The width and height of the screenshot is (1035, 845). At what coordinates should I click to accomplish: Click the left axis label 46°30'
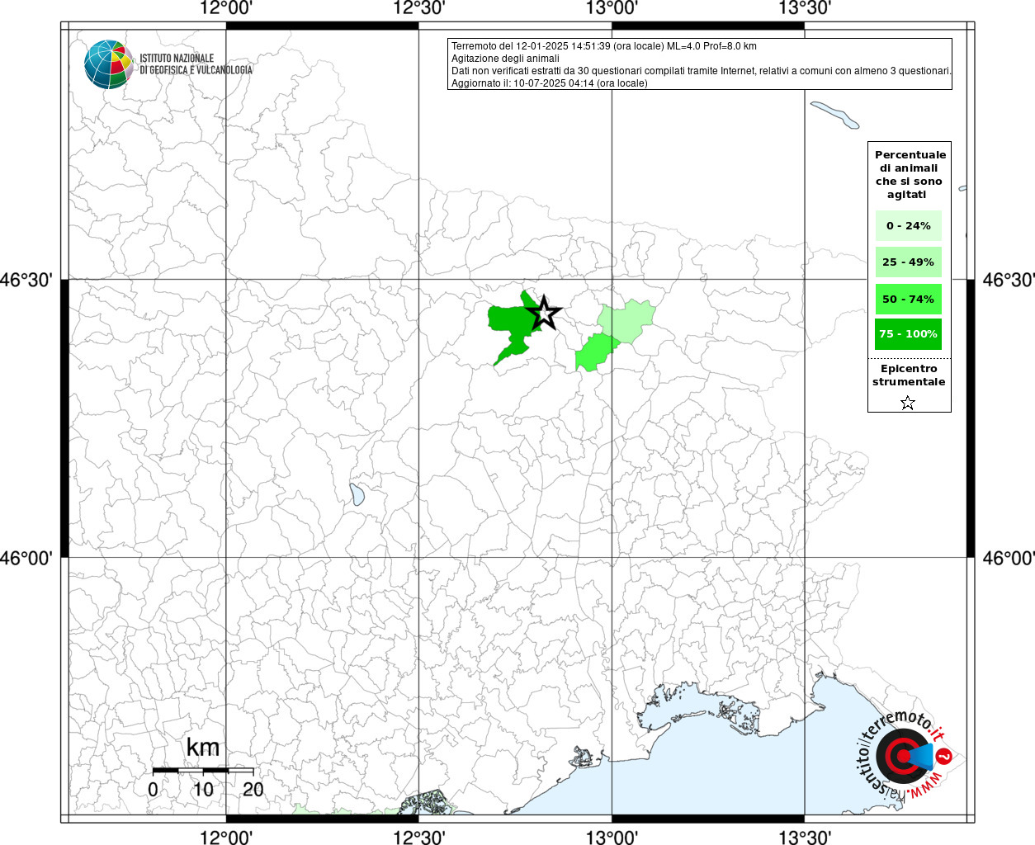pyautogui.click(x=26, y=280)
